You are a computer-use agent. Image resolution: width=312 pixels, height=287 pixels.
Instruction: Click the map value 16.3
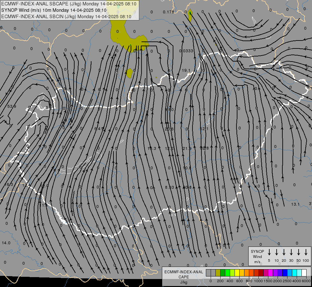pos(9,185)
